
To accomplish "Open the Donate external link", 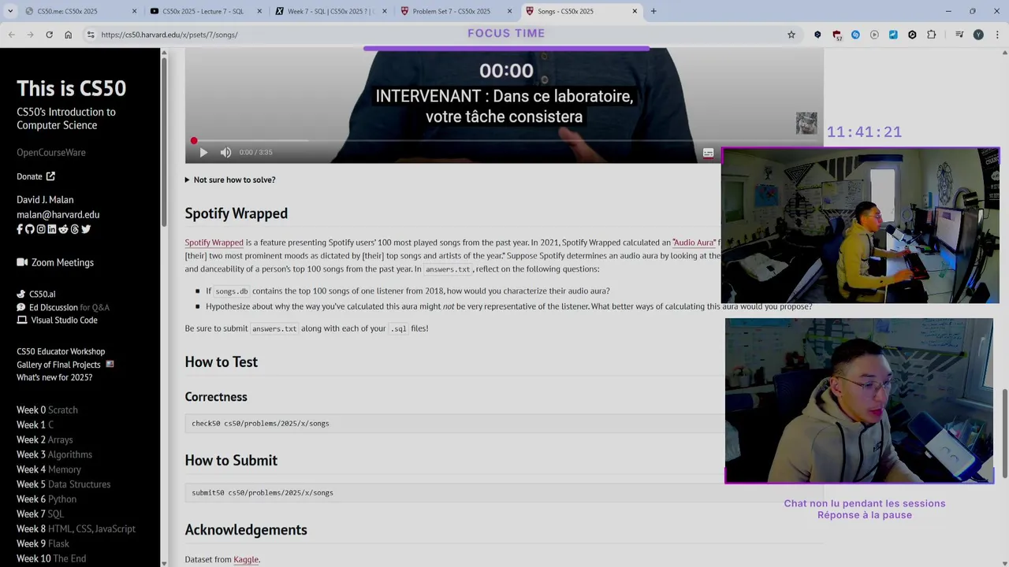I will [x=35, y=176].
